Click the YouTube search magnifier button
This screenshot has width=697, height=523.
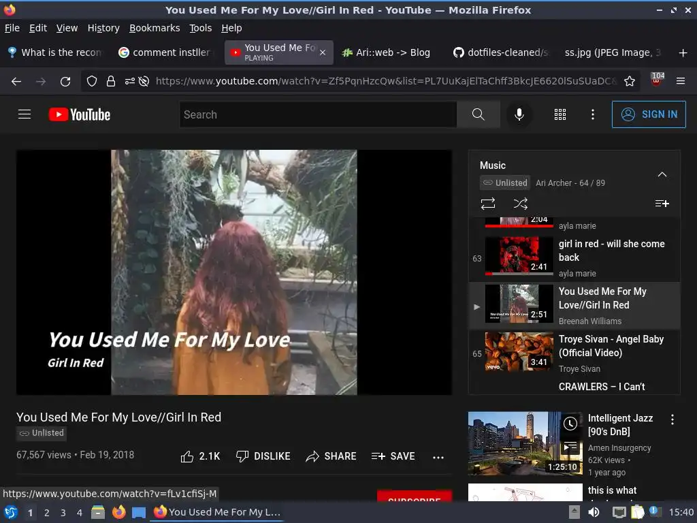479,114
